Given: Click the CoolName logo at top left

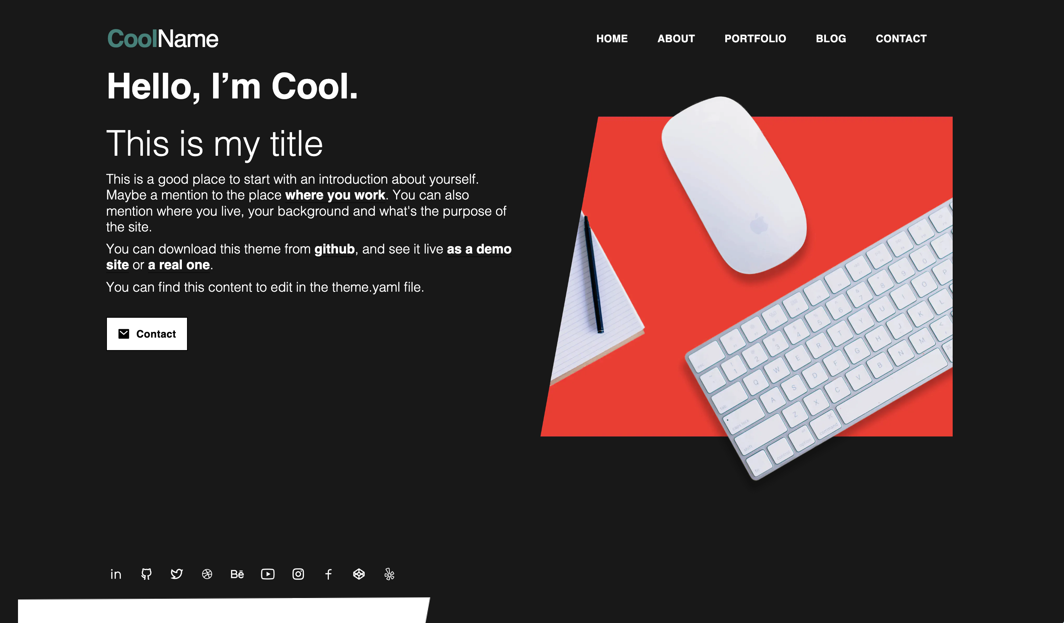Looking at the screenshot, I should click(x=162, y=39).
